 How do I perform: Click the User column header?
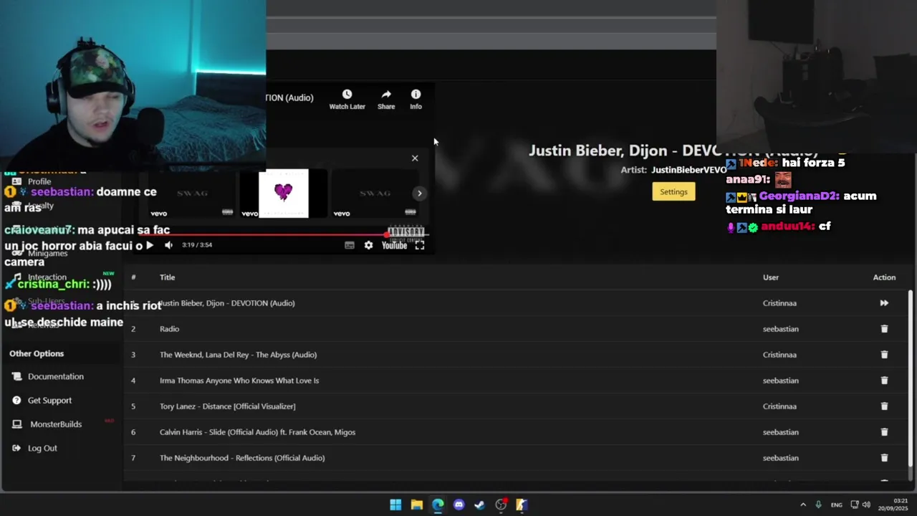pos(771,277)
